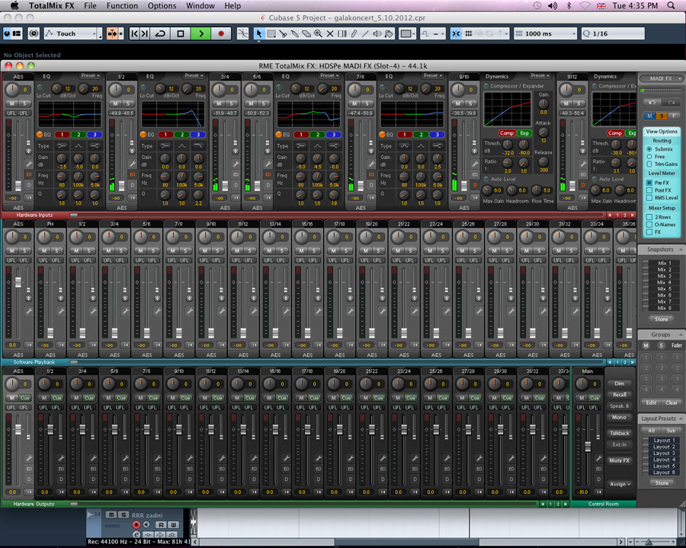This screenshot has height=548, width=686.
Task: Open the MADI FX device dropdown
Action: pyautogui.click(x=660, y=78)
